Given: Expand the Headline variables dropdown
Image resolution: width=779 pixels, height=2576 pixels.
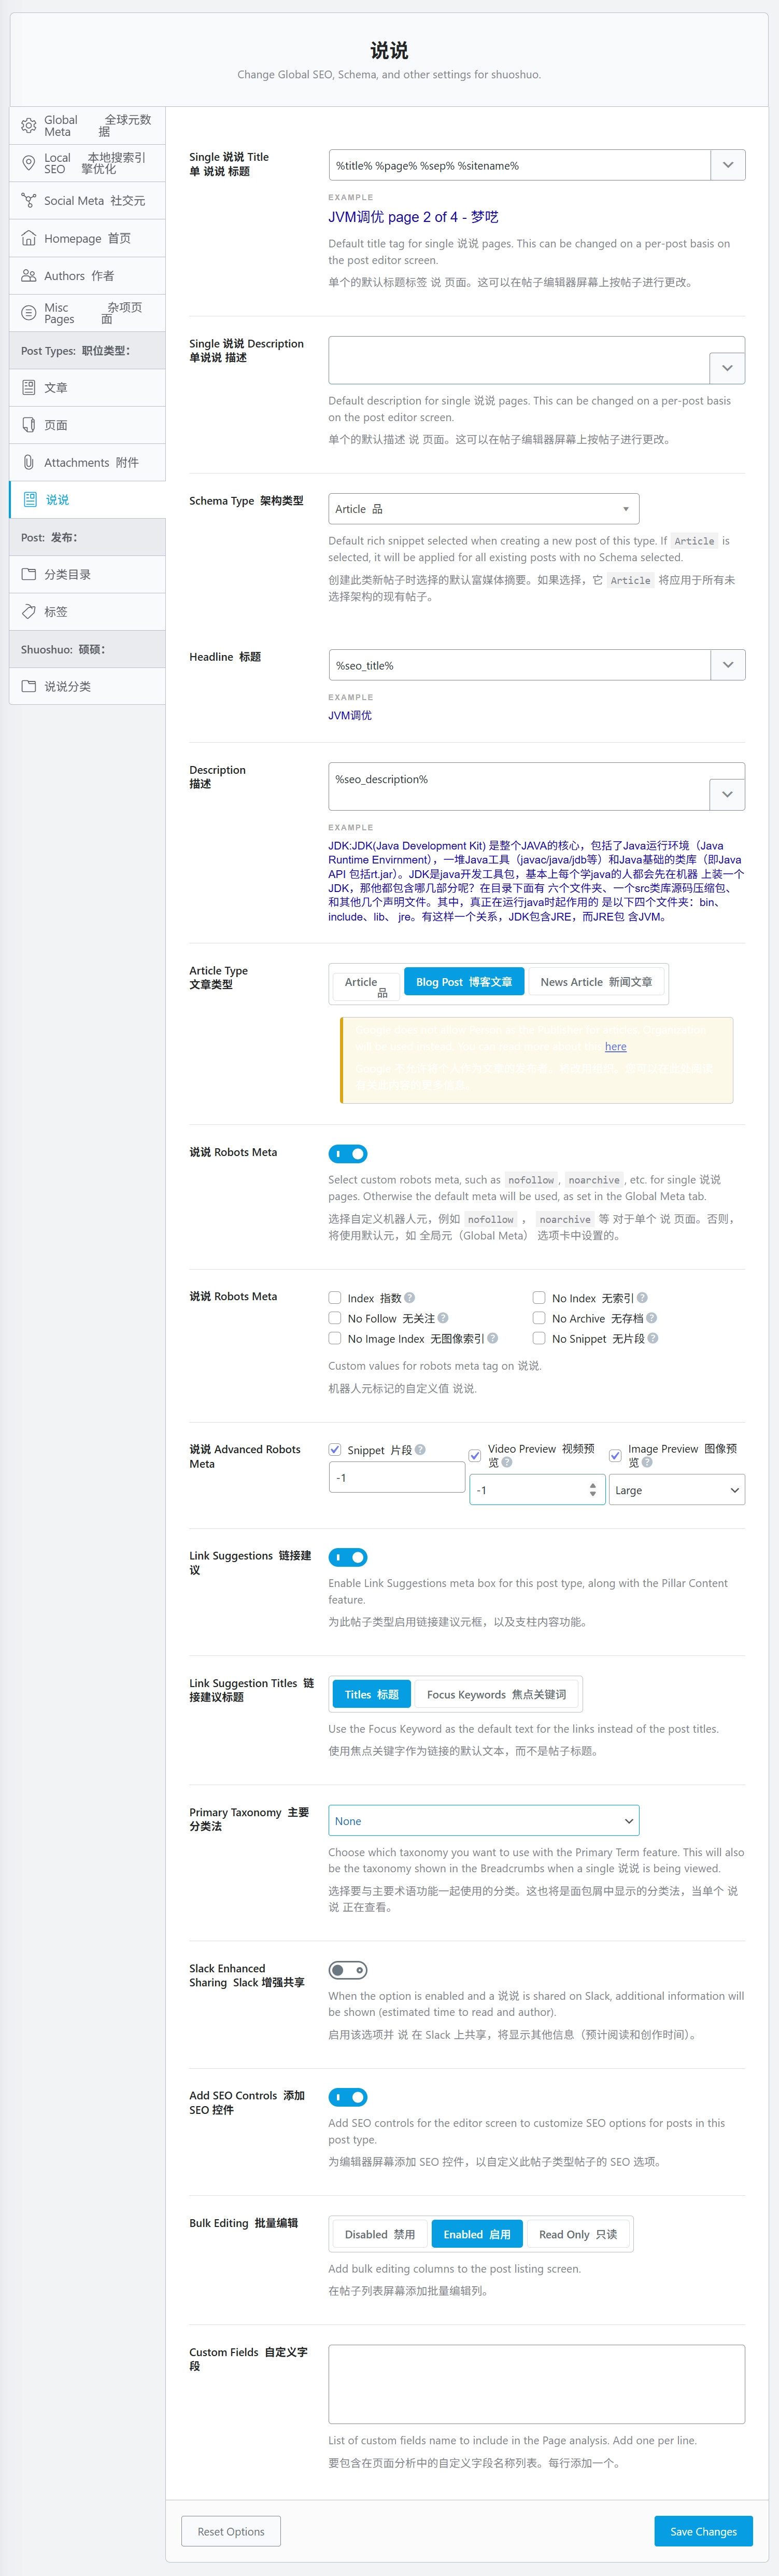Looking at the screenshot, I should coord(728,665).
